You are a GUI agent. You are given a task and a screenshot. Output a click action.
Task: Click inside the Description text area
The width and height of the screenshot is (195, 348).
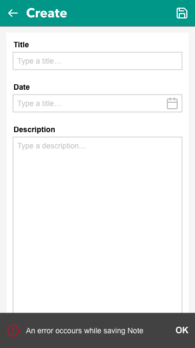97,225
